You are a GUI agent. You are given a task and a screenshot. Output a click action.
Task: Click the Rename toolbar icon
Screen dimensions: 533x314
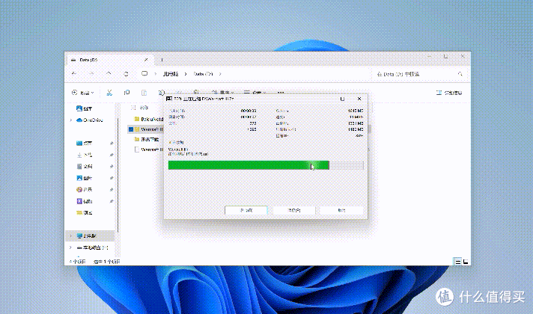162,93
